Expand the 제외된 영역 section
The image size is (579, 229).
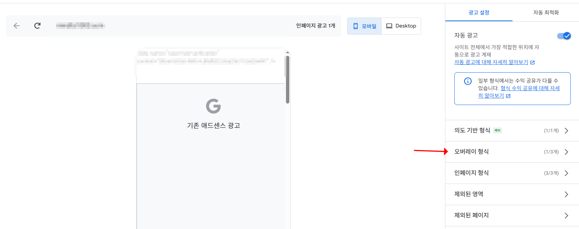[x=512, y=194]
